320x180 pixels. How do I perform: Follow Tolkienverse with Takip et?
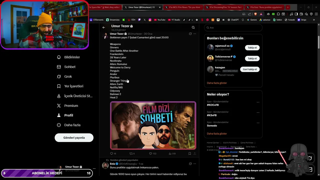[252, 58]
